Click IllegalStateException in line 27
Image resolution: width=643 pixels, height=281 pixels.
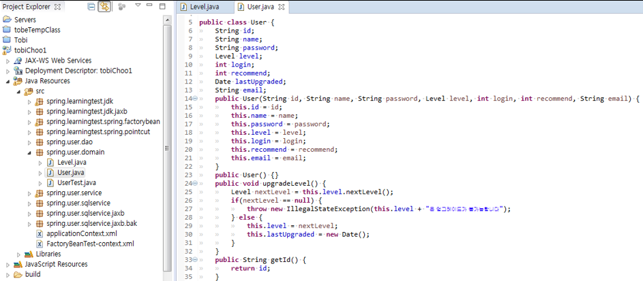tap(328, 209)
